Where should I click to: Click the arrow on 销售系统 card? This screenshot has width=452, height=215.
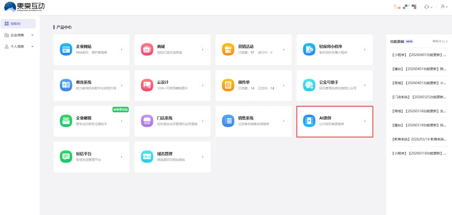[284, 121]
